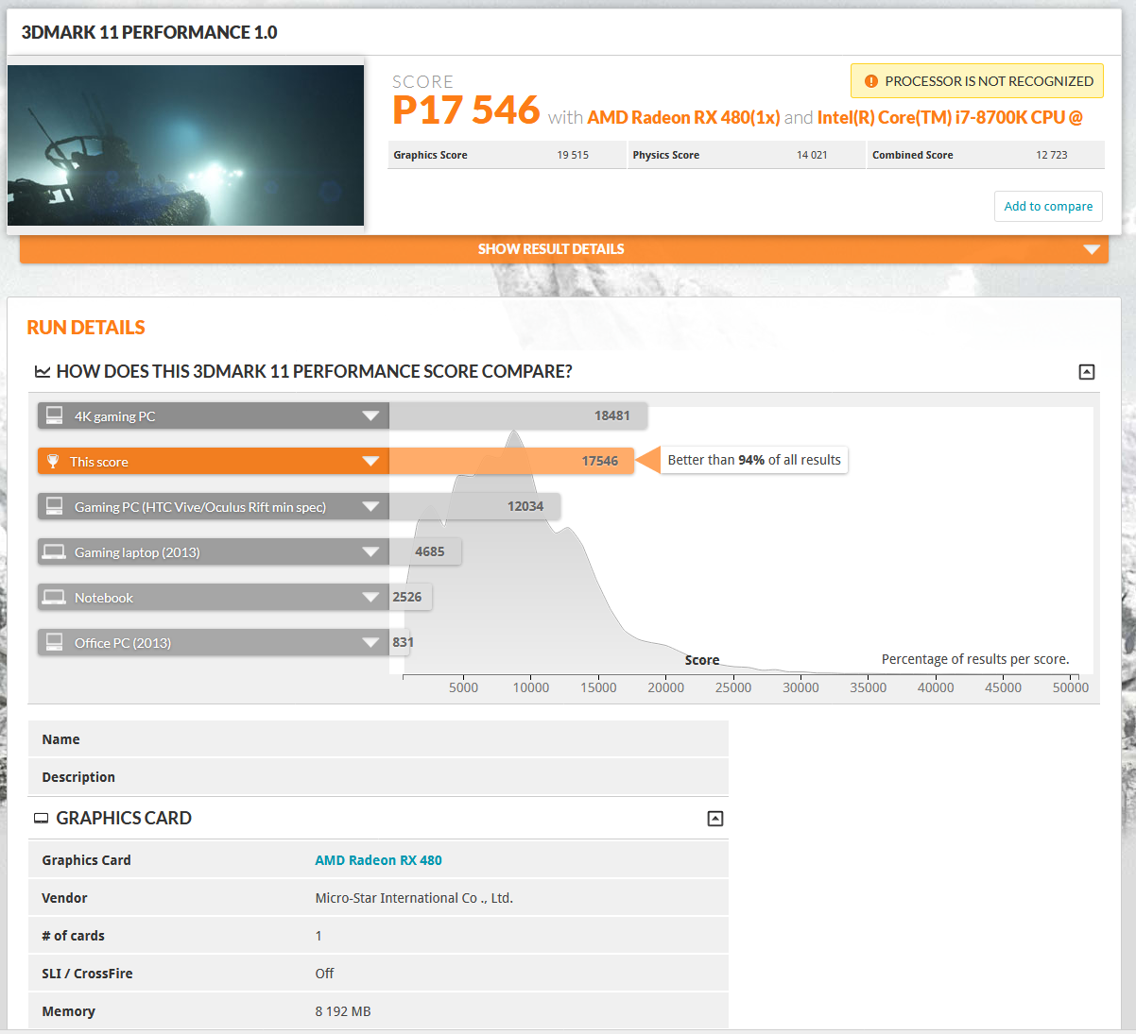The height and width of the screenshot is (1034, 1136).
Task: Open the 4K gaming PC dropdown arrow
Action: tap(370, 415)
